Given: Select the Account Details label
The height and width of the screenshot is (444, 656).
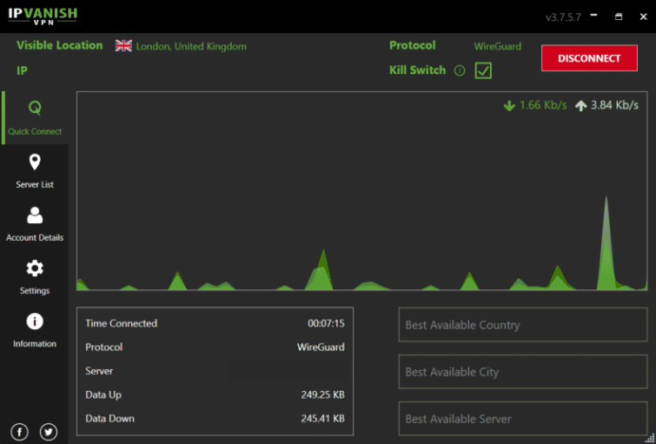Looking at the screenshot, I should (x=35, y=238).
